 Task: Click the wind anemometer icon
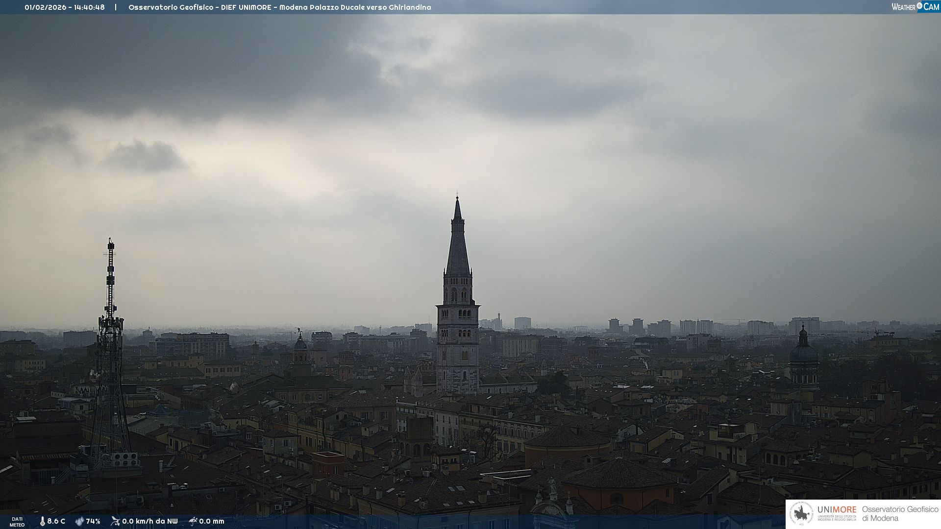pyautogui.click(x=115, y=521)
